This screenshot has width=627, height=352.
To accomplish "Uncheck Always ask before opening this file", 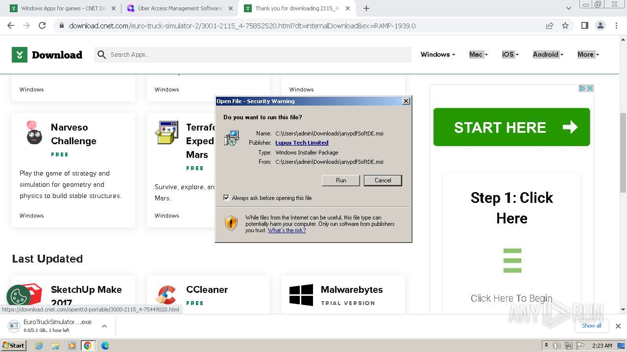I will (x=226, y=198).
